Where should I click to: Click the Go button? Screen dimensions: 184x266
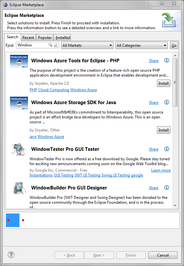click(174, 45)
